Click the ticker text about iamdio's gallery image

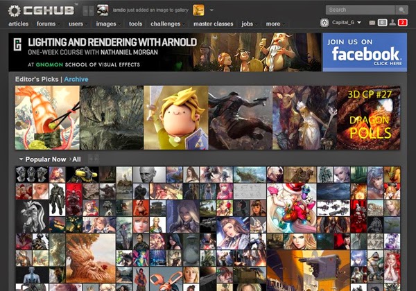pyautogui.click(x=150, y=10)
